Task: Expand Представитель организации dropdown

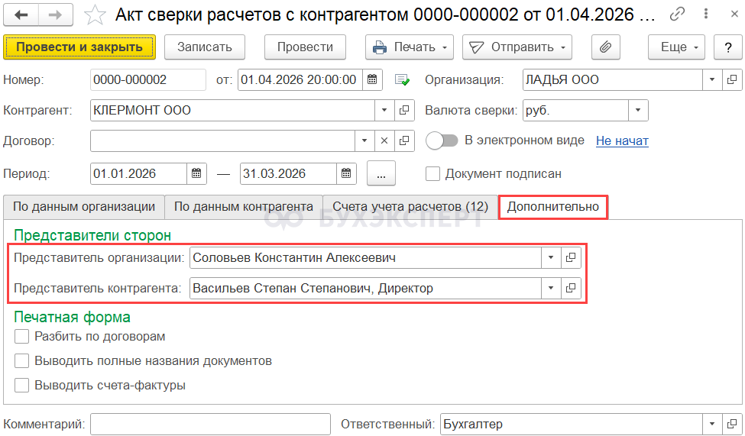Action: [551, 257]
